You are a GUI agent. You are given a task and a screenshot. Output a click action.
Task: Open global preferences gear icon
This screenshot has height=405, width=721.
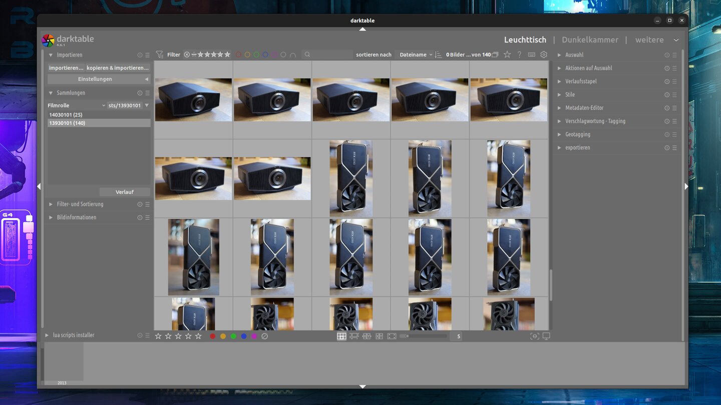click(544, 54)
